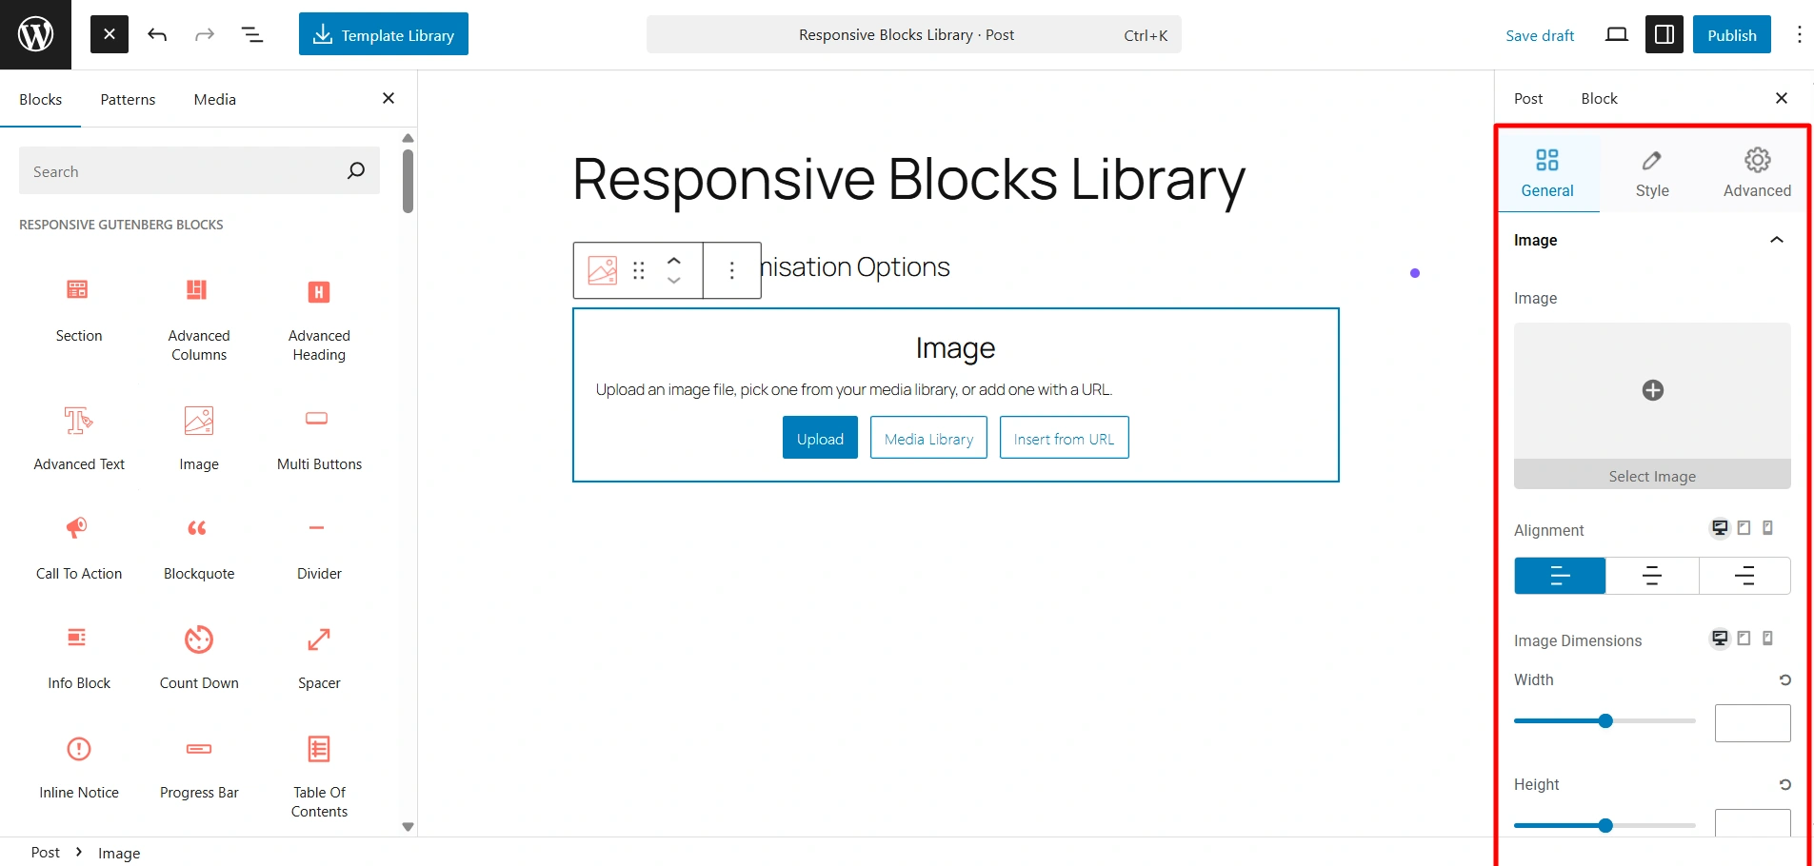Insert the Advanced Columns block

[x=199, y=319]
